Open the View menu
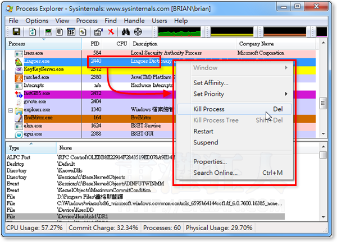Image resolution: width=337 pixels, height=242 pixels. point(62,21)
